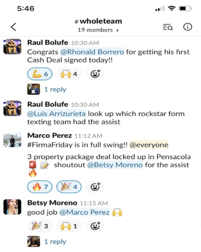Add reaction to Marco Perez's message

[95, 187]
